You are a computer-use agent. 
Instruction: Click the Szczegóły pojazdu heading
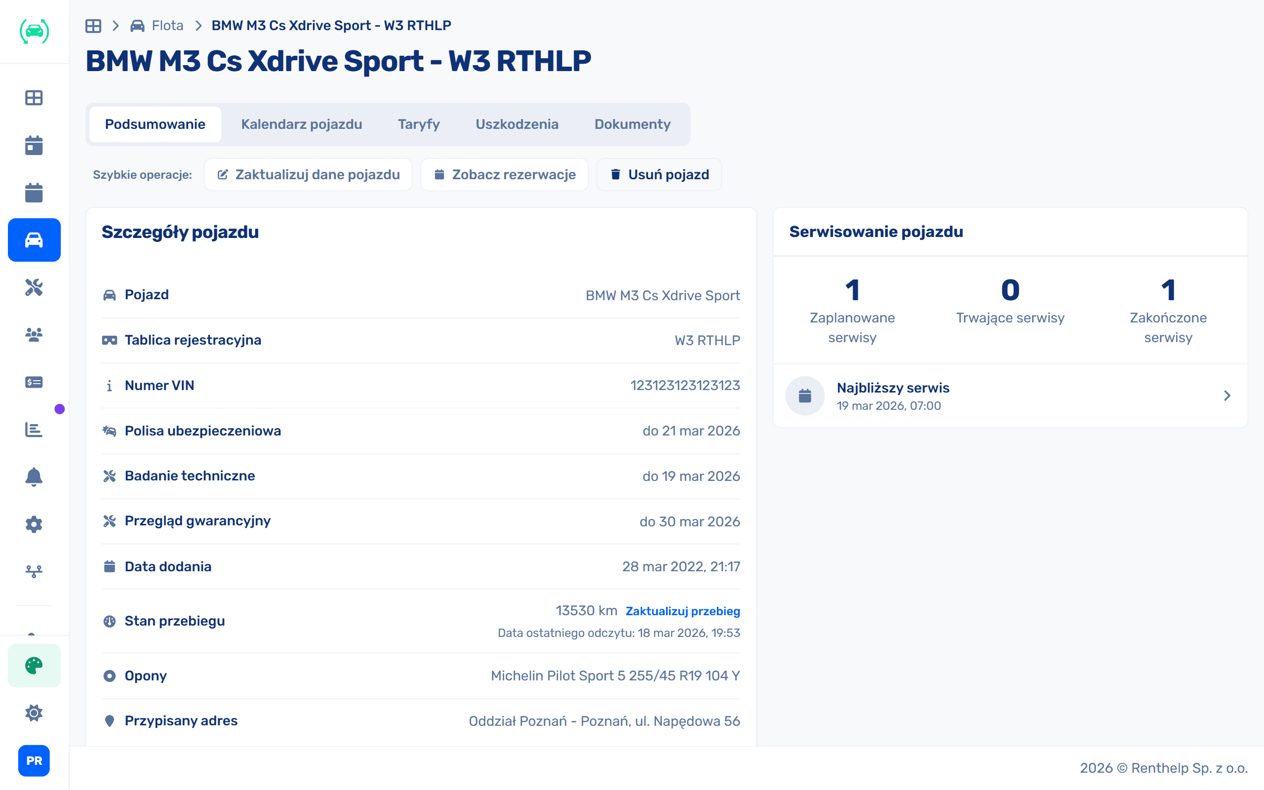(x=180, y=233)
